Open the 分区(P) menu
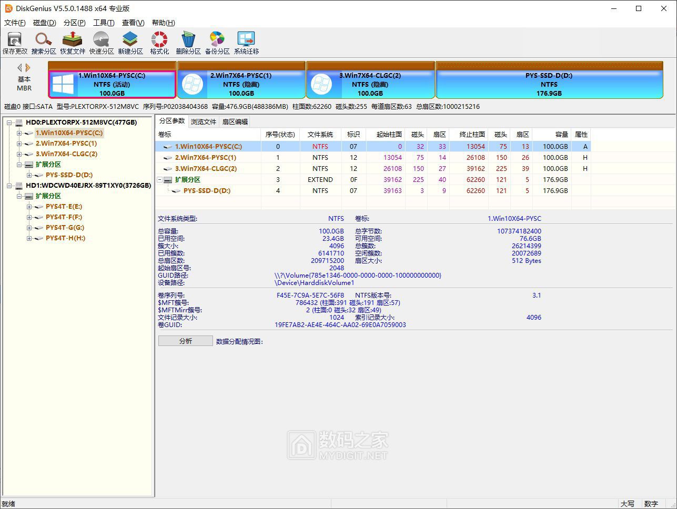677x509 pixels. 74,23
